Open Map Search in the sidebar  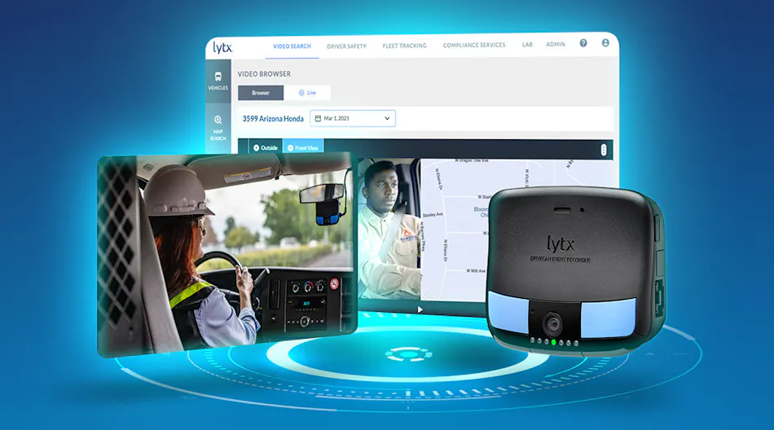coord(218,129)
